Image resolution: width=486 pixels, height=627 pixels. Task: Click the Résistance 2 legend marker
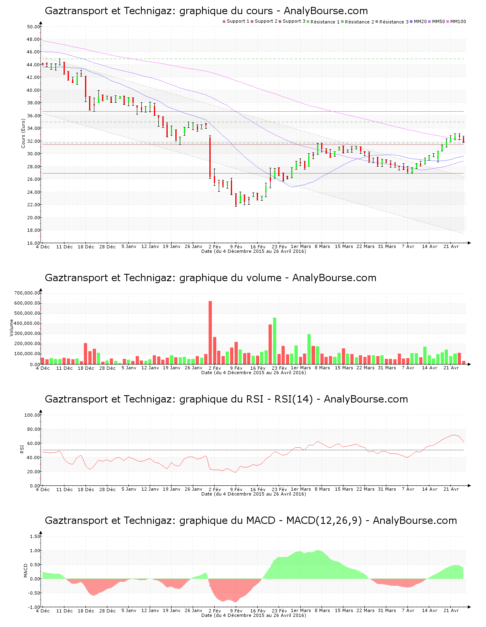click(x=343, y=21)
